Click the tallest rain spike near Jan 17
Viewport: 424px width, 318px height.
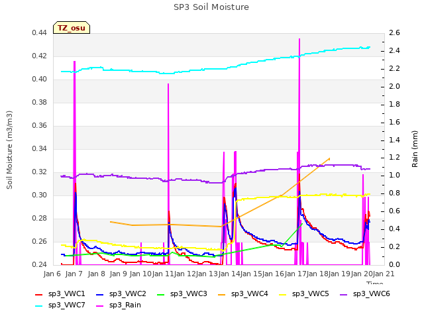299,40
